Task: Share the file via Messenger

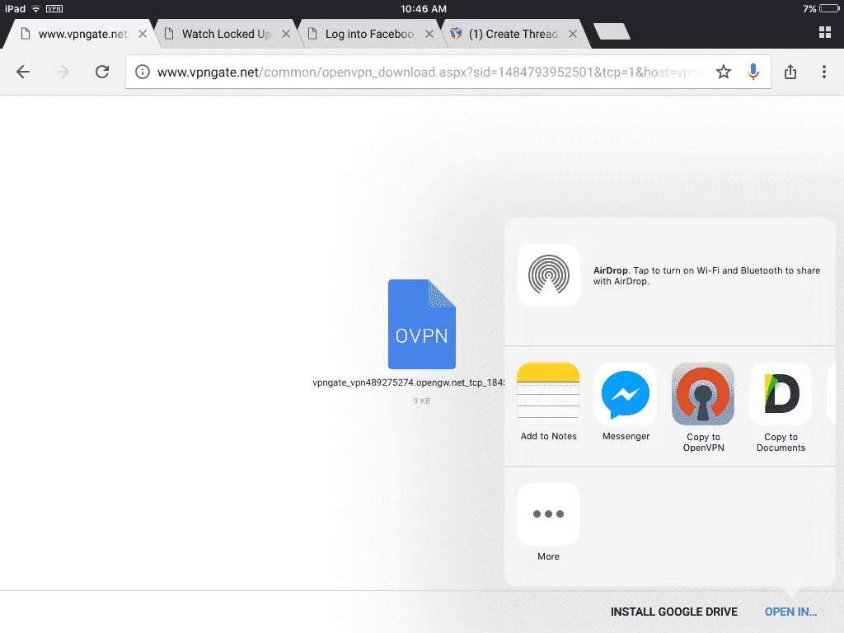Action: click(626, 402)
